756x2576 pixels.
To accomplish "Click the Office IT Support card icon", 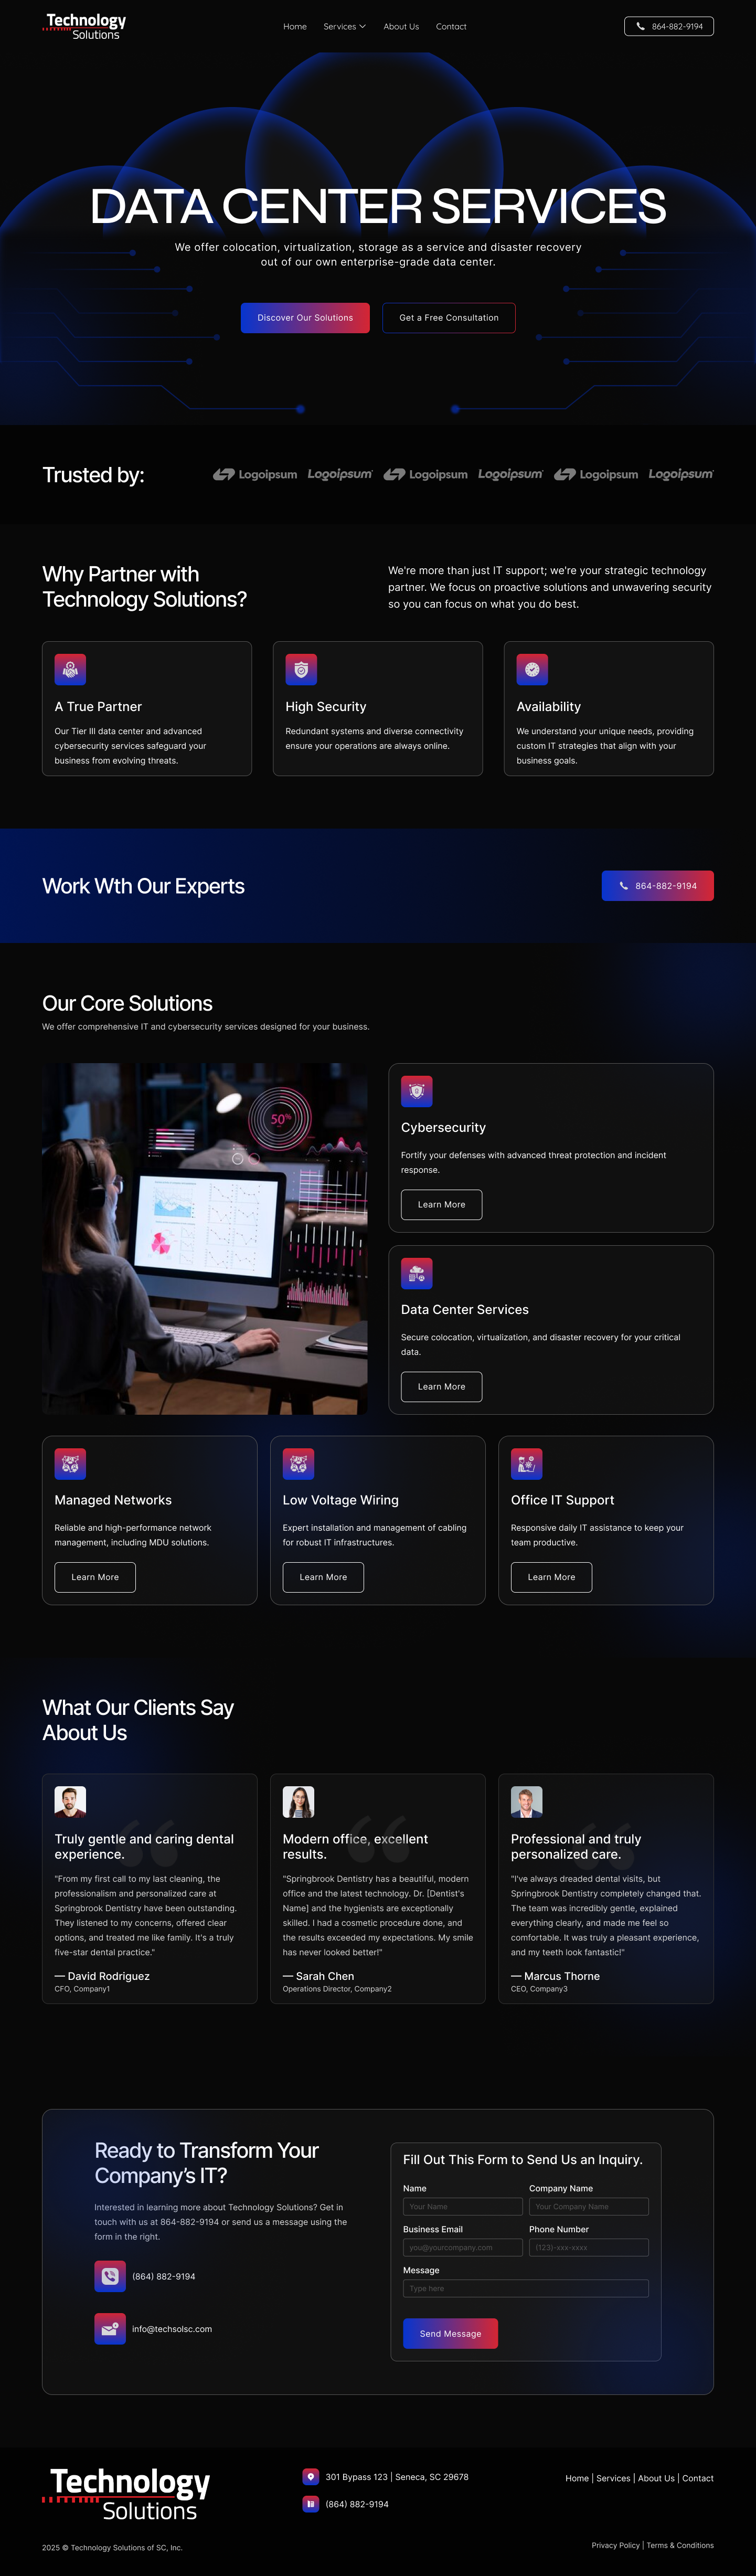I will coord(526,1464).
